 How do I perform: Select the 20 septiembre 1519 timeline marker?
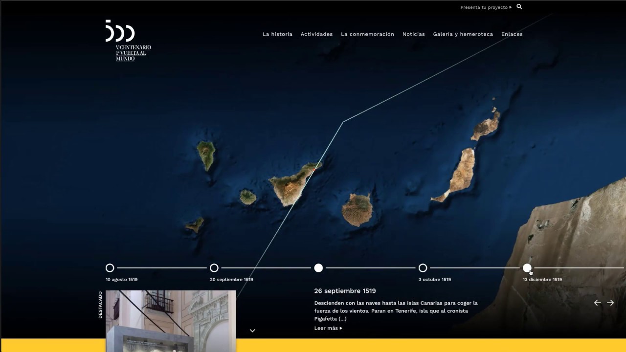pyautogui.click(x=214, y=268)
